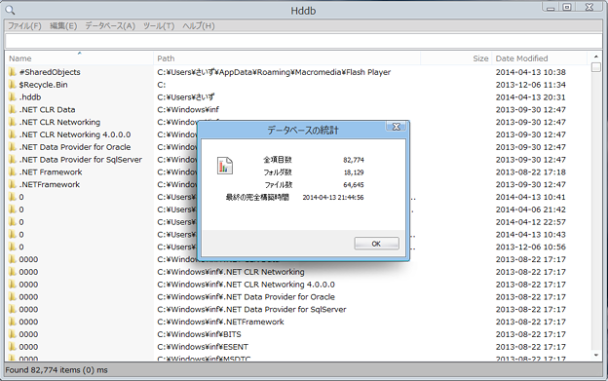Click the folder icon of .hddb

click(x=13, y=97)
